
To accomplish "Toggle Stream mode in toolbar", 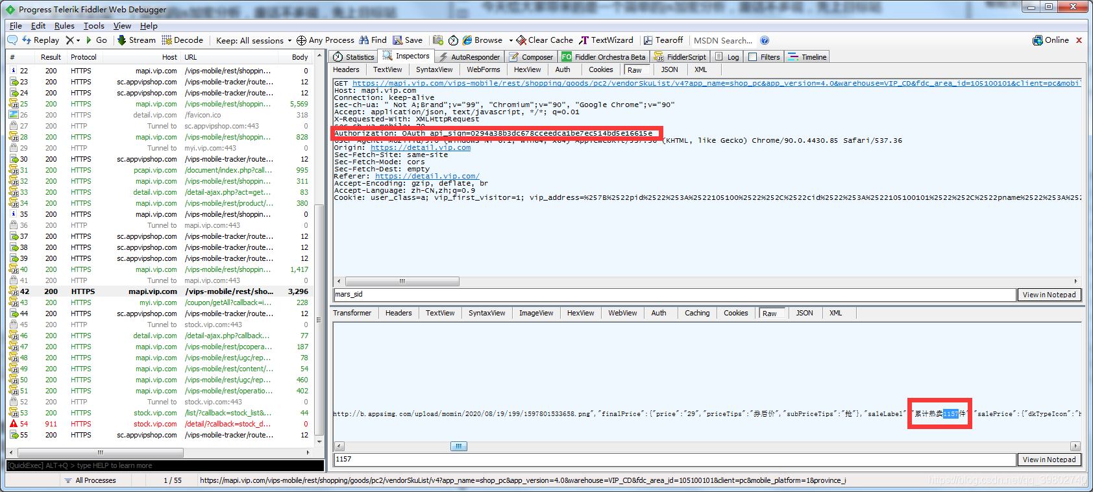I will 136,40.
